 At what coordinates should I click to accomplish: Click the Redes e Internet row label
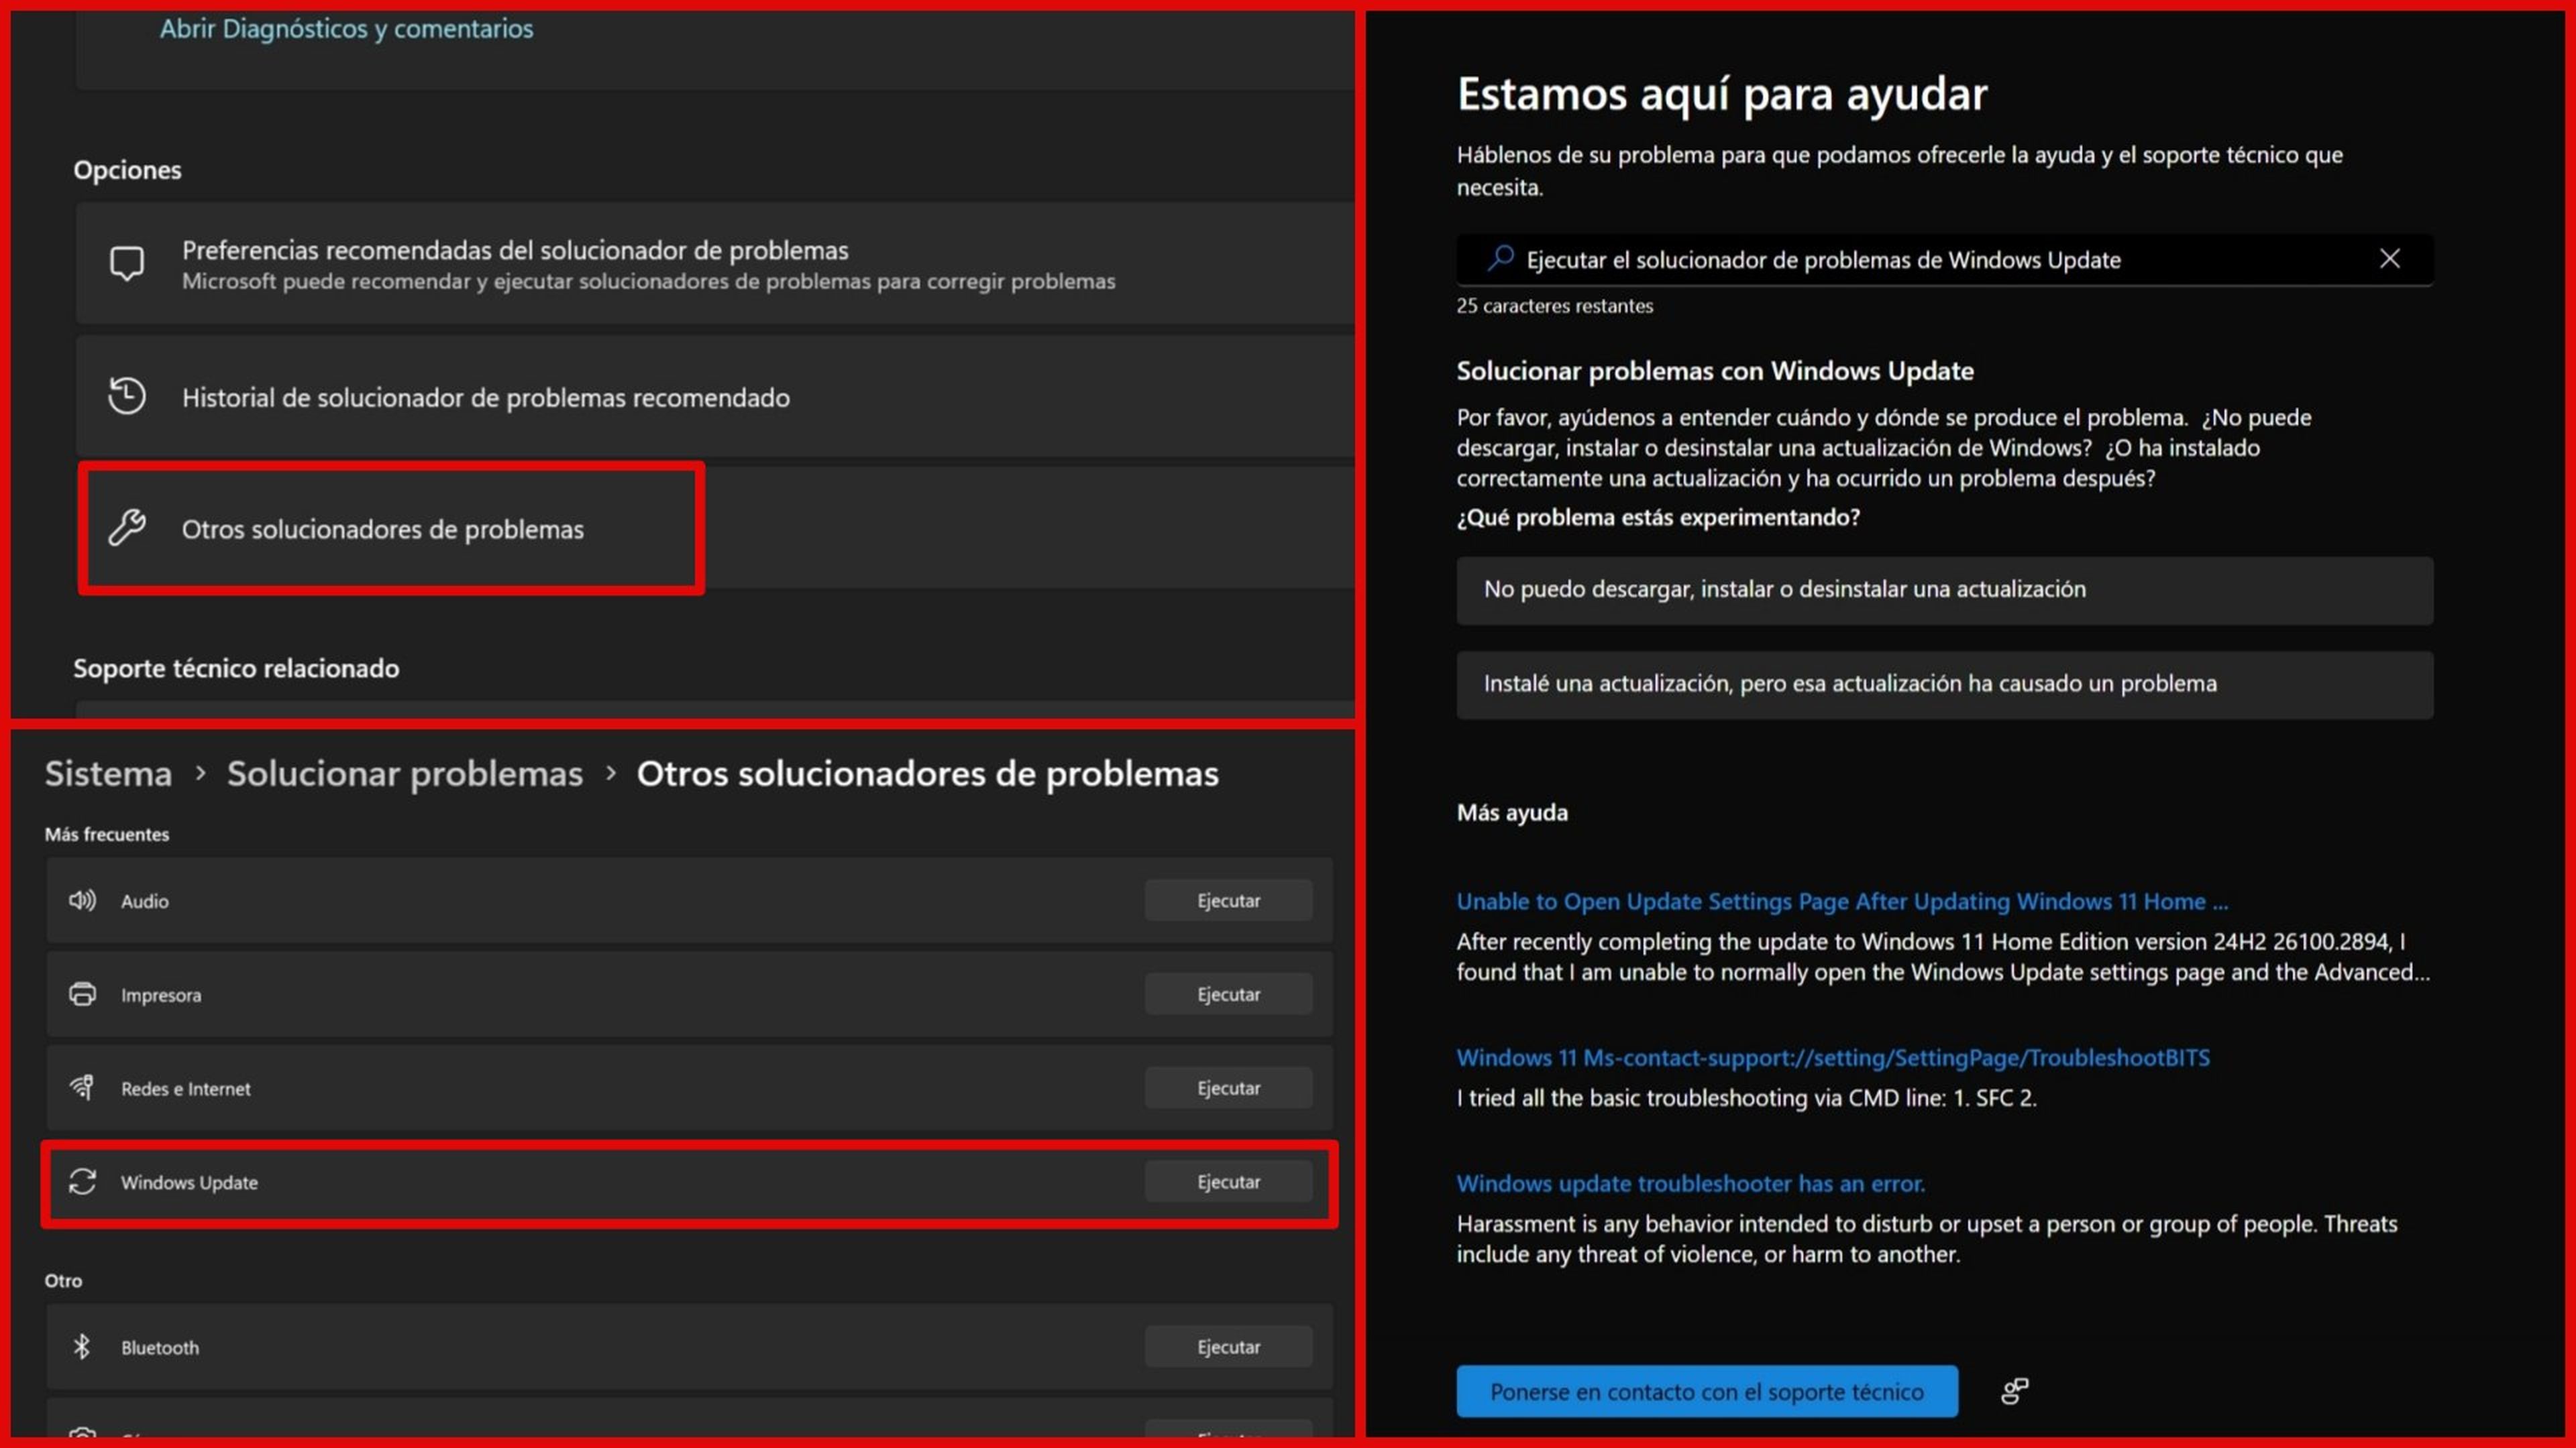pos(186,1088)
